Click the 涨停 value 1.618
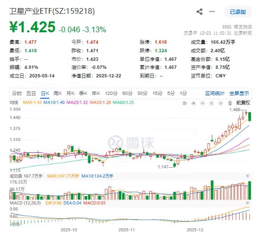This screenshot has width=263, height=234. coord(161,42)
